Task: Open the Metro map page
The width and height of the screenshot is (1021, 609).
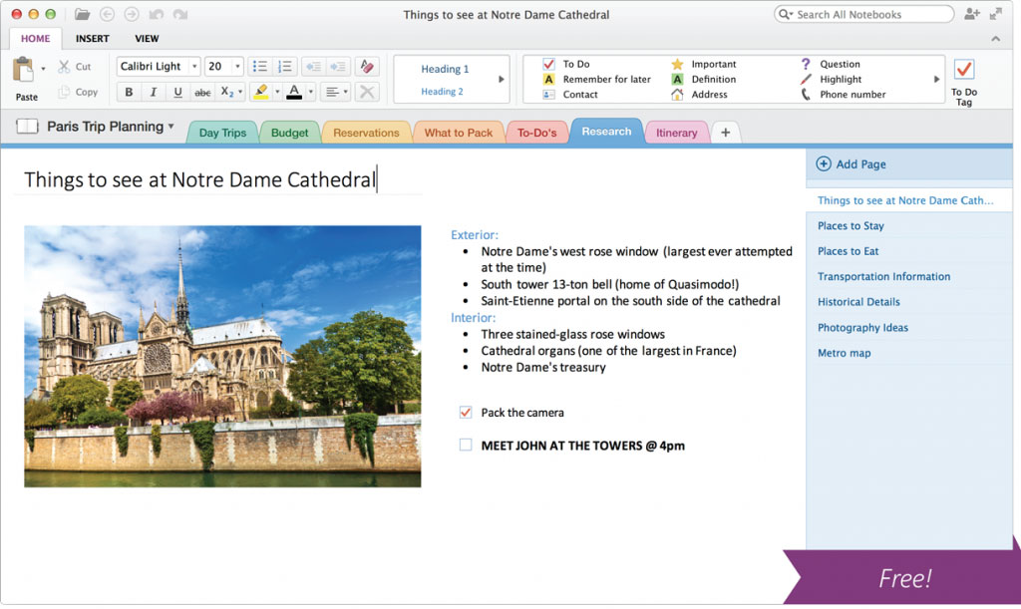Action: (x=845, y=353)
